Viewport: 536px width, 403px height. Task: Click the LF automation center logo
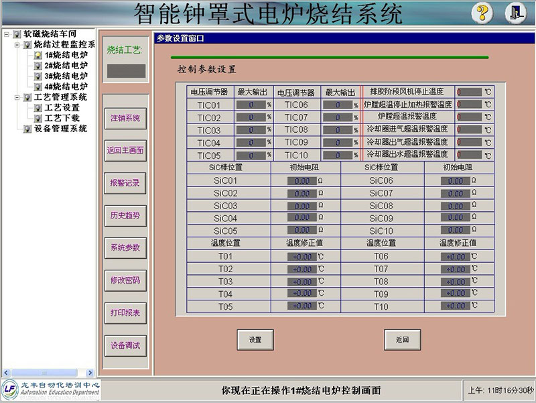pos(11,390)
